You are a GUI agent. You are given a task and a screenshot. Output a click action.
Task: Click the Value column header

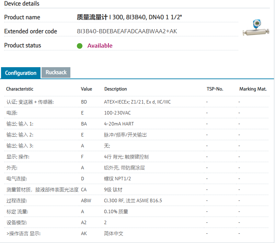pos(87,89)
